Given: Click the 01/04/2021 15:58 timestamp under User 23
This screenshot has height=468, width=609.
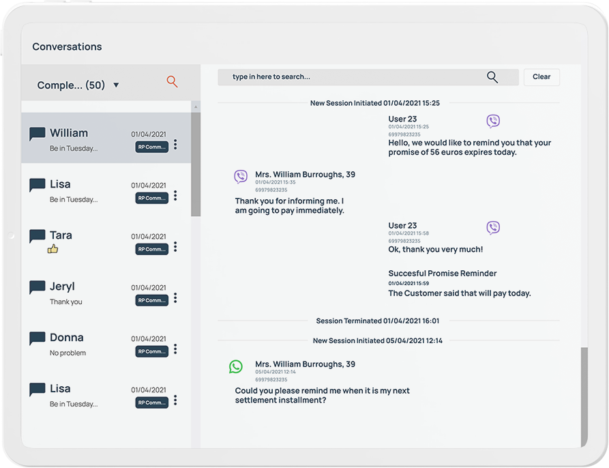Looking at the screenshot, I should 409,233.
